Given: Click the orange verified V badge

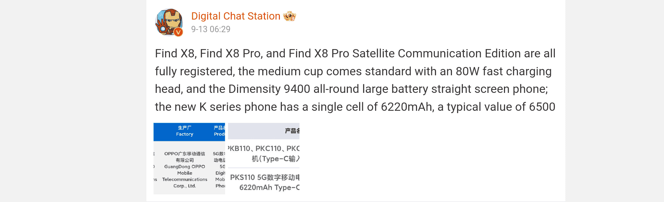Looking at the screenshot, I should point(178,32).
